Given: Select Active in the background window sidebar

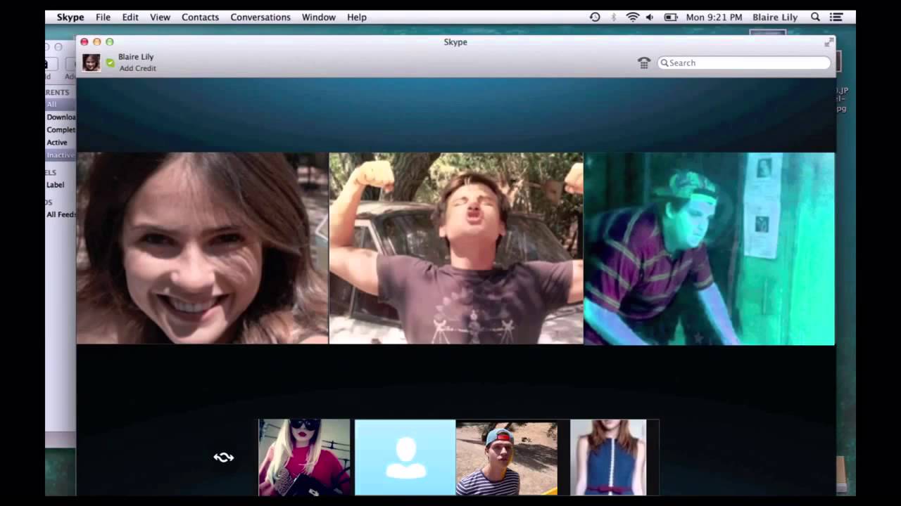Looking at the screenshot, I should (57, 143).
